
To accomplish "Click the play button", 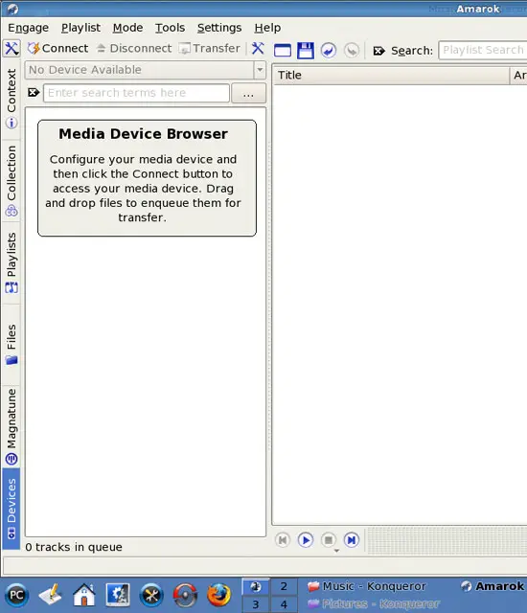I will (306, 540).
